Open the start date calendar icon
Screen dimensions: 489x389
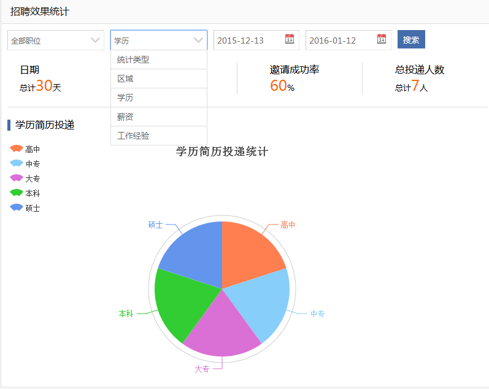tap(290, 39)
